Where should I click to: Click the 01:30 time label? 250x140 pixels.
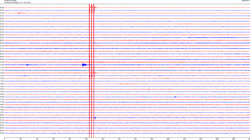click(2, 16)
